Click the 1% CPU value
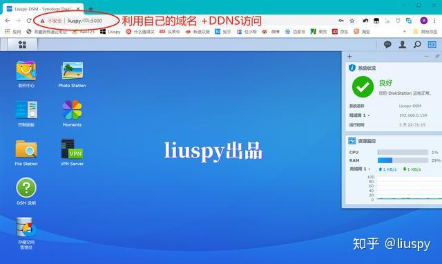 click(x=434, y=152)
